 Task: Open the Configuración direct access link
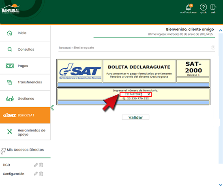click(x=13, y=174)
